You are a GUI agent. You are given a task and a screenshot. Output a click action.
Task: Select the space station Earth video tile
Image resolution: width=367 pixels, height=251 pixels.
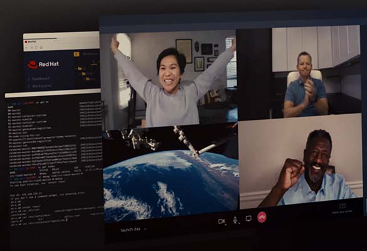click(x=171, y=173)
